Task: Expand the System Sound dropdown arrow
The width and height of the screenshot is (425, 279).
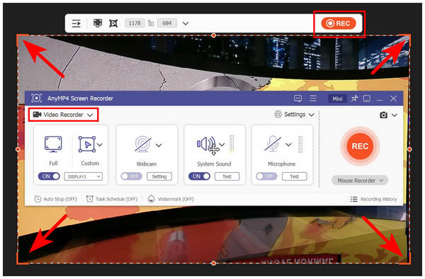Action: 222,144
